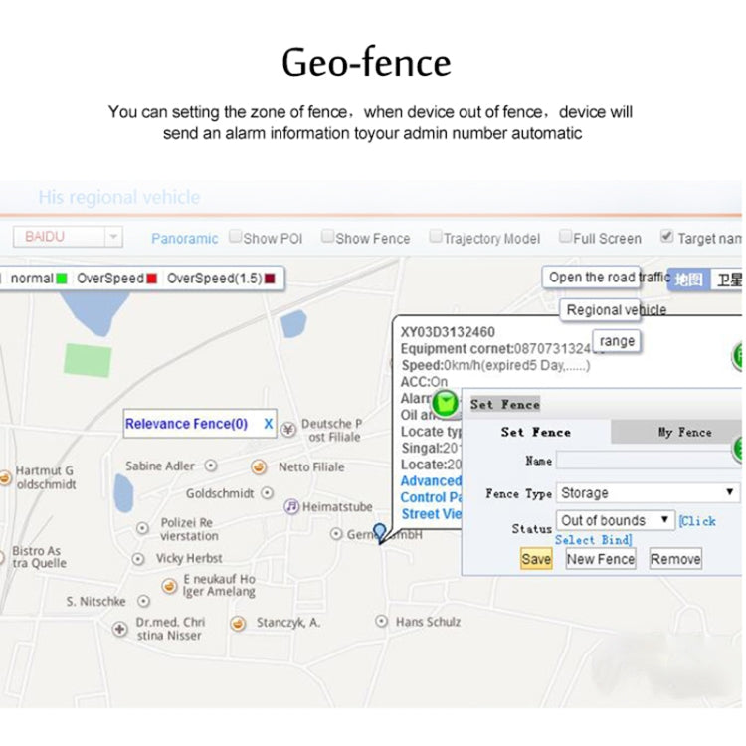The height and width of the screenshot is (746, 746).
Task: Click the Netto Filiale shop icon
Action: click(x=259, y=466)
